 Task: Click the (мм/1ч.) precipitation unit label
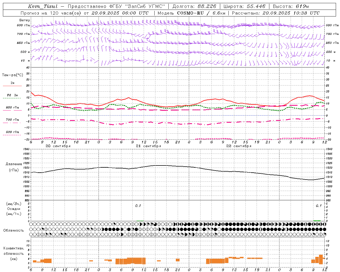14,214
